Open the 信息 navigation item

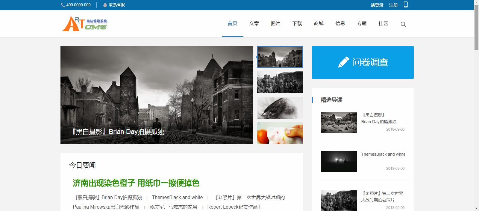(x=340, y=23)
